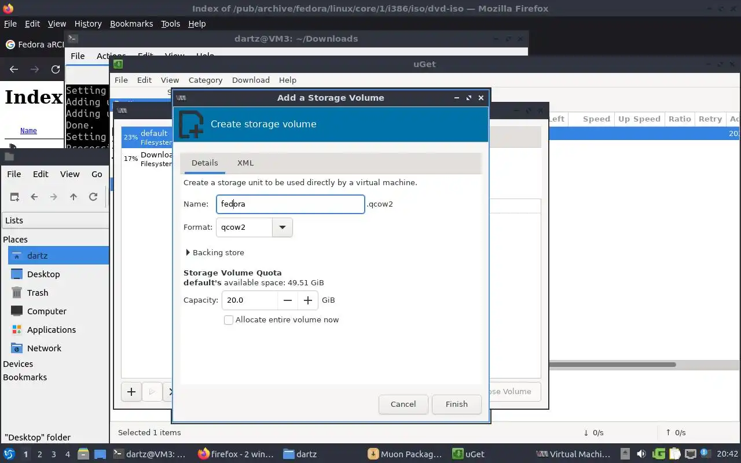Select dartz home in Places
Image resolution: width=741 pixels, height=463 pixels.
[x=58, y=256]
